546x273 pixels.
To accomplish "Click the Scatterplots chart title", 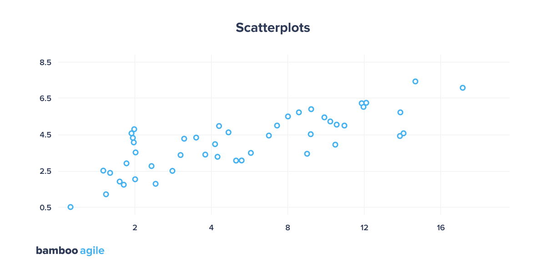I will [273, 28].
